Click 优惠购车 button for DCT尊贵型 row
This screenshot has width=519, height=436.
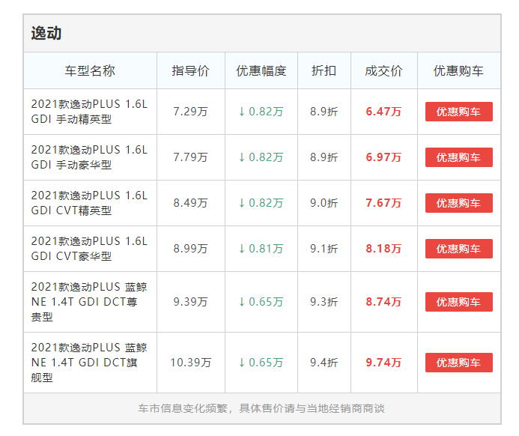tap(459, 302)
